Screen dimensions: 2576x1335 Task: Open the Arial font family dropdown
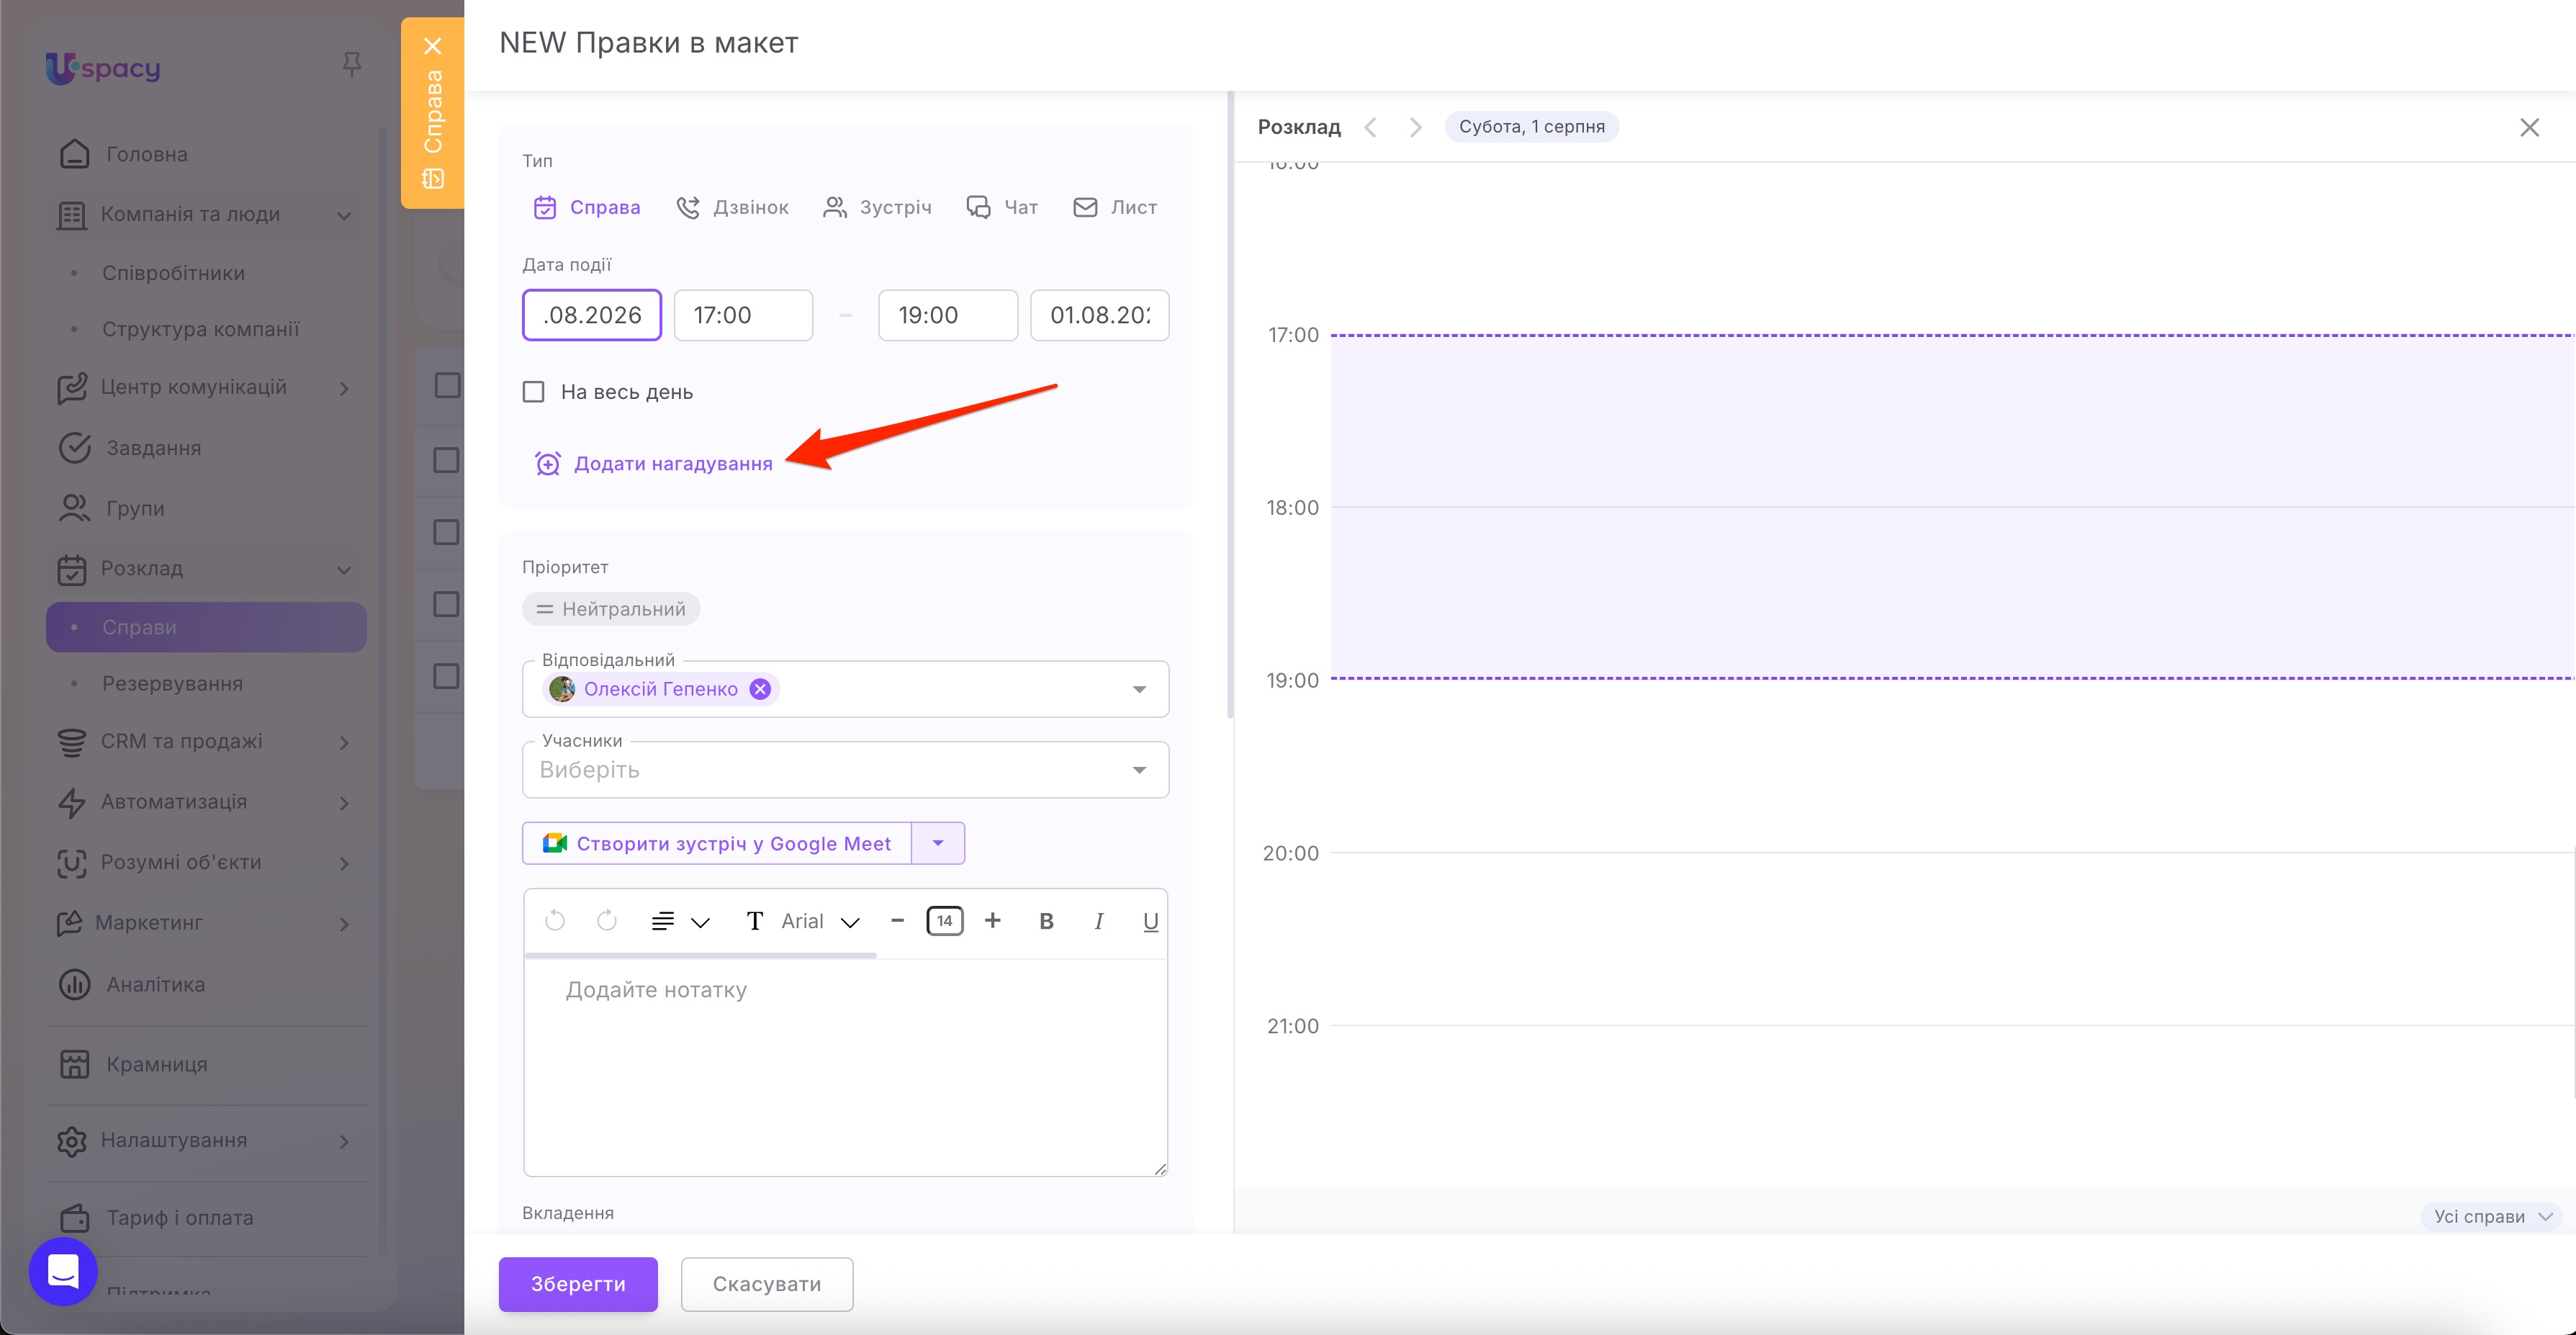click(821, 921)
